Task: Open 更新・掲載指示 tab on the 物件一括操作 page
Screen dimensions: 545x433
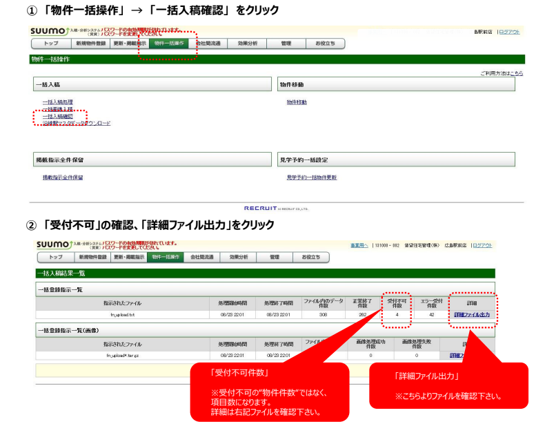Action: pos(130,44)
